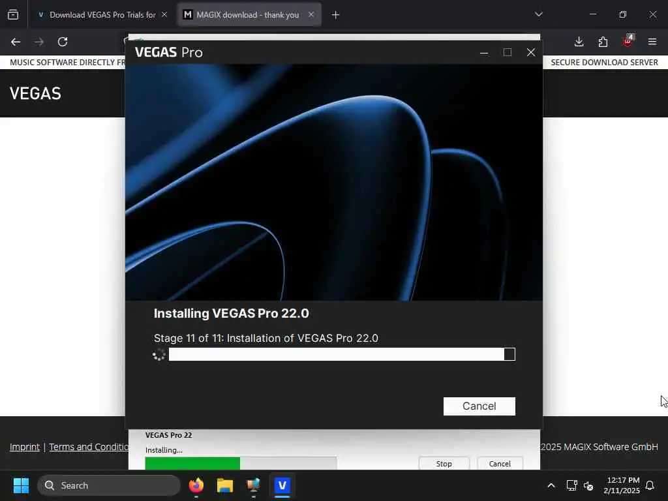The height and width of the screenshot is (501, 668).
Task: Minimize the VEGAS Pro installer window
Action: coord(484,52)
